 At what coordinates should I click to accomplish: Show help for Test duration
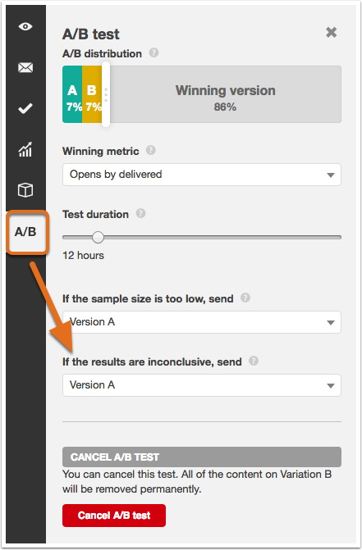[141, 213]
